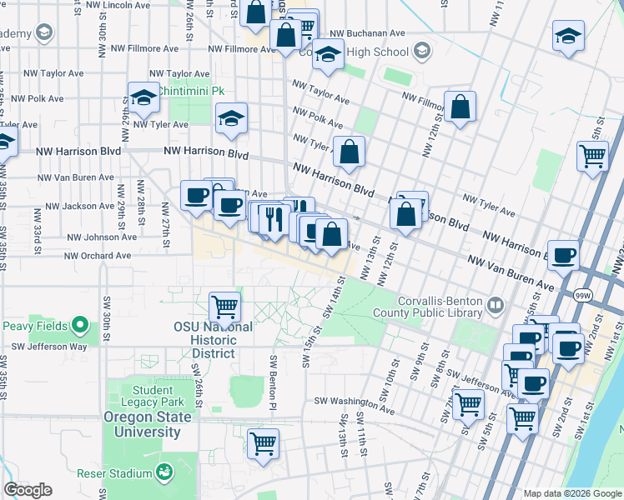
Task: Click the graduation cap marker in the top right corner
Action: tap(568, 37)
